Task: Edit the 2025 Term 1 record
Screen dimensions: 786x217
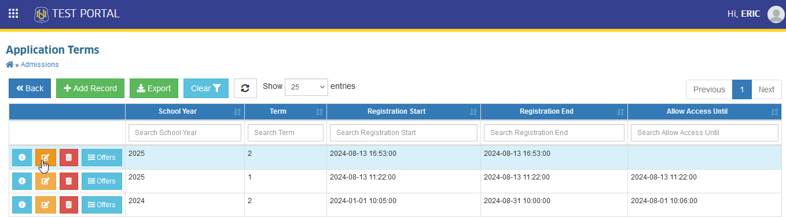Action: point(46,181)
